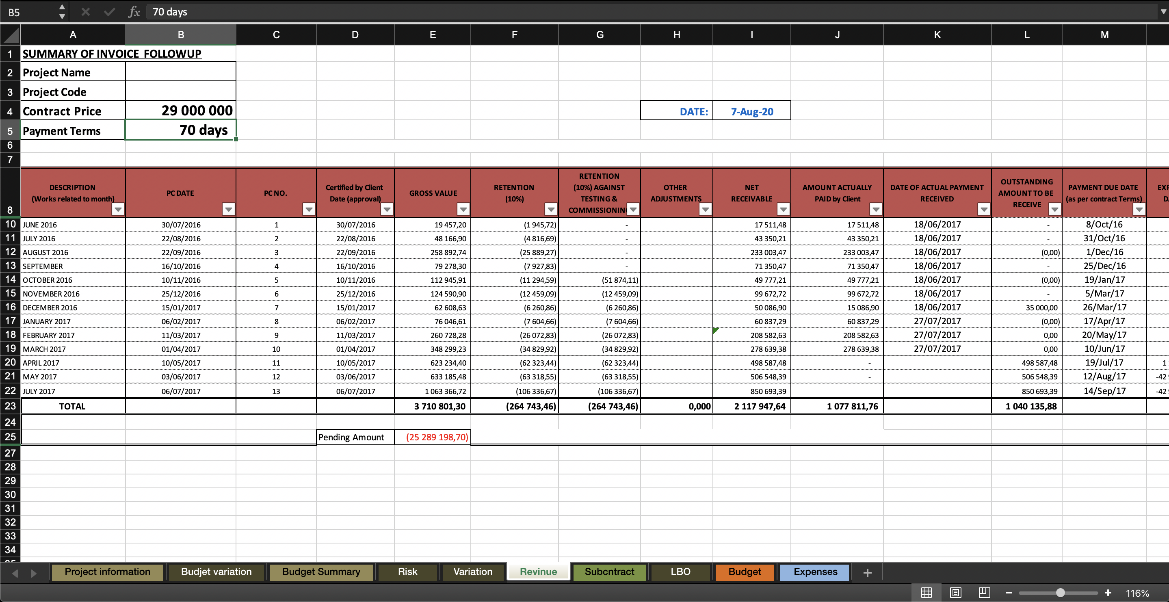Select column E header
Image resolution: width=1169 pixels, height=602 pixels.
coord(433,35)
